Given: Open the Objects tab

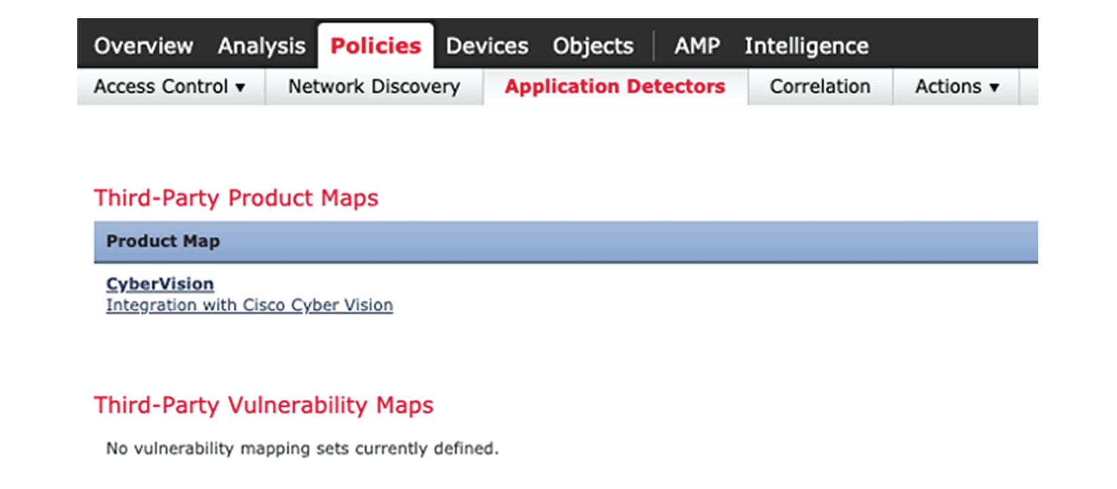Looking at the screenshot, I should [x=593, y=45].
